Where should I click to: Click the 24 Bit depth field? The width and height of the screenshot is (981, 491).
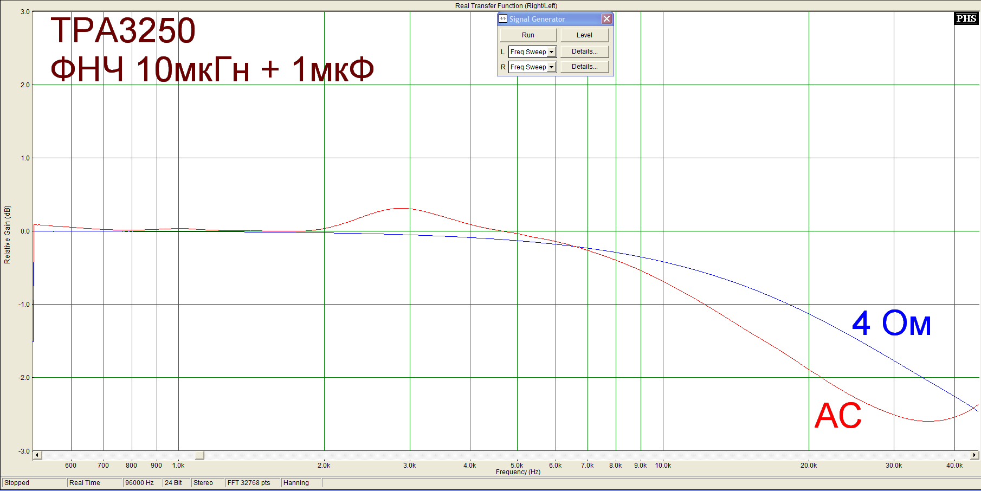(175, 483)
